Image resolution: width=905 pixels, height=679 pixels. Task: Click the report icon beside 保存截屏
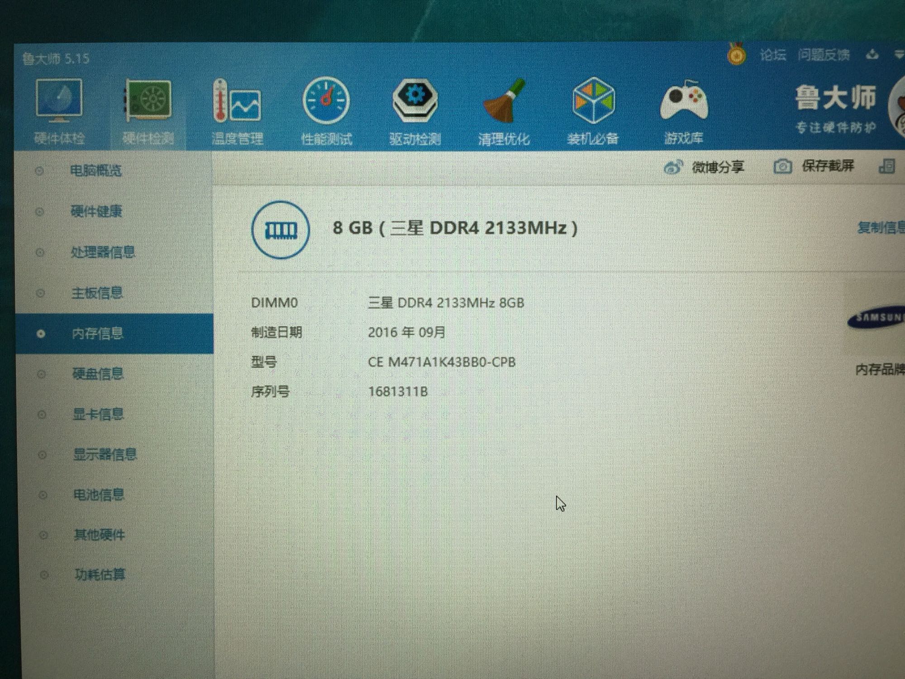point(887,166)
